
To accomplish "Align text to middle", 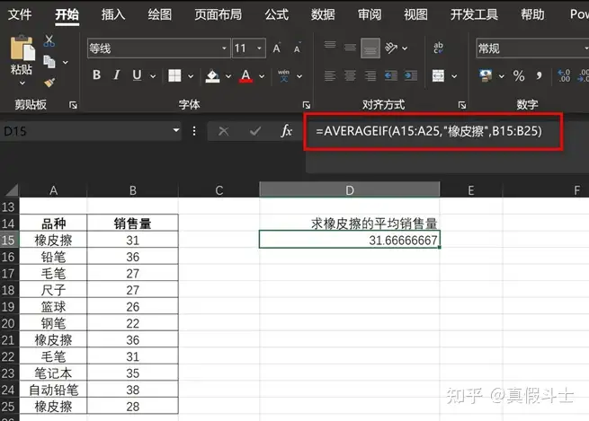I will (350, 48).
